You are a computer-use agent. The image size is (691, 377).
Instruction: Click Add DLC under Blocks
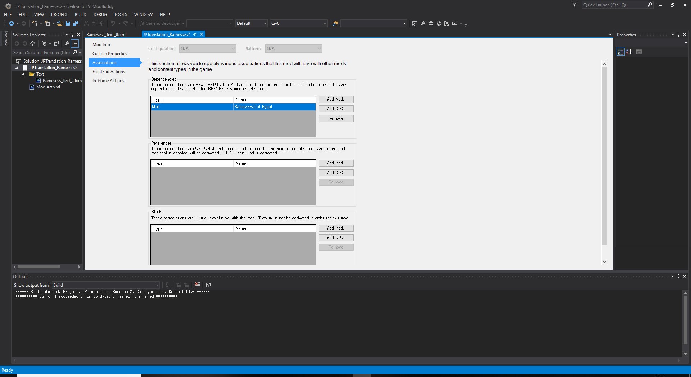[336, 237]
